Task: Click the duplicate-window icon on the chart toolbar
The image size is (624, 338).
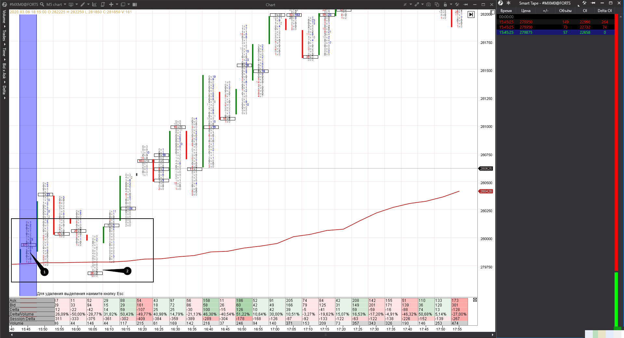Action: [x=437, y=5]
